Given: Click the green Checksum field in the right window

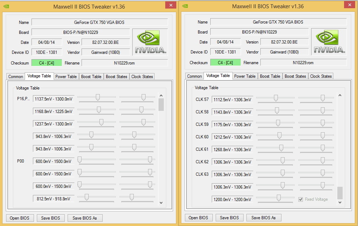Looking at the screenshot, I should tap(225, 63).
